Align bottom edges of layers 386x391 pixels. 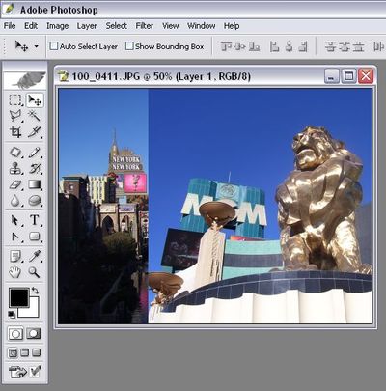(x=254, y=46)
